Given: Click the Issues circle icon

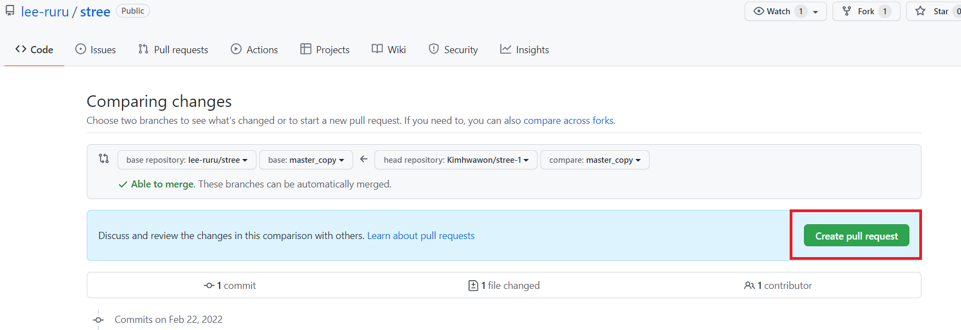Looking at the screenshot, I should 81,49.
